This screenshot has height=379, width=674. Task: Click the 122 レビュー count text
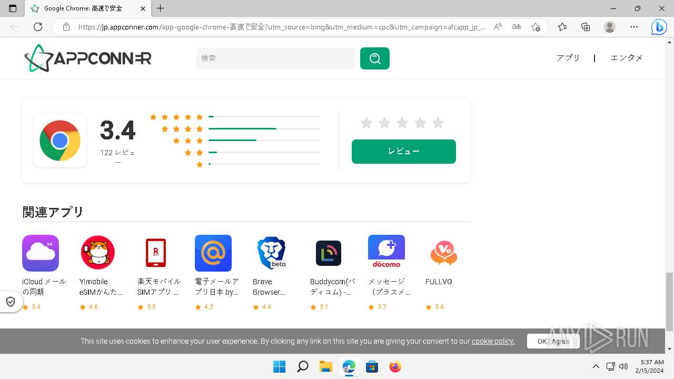[117, 157]
